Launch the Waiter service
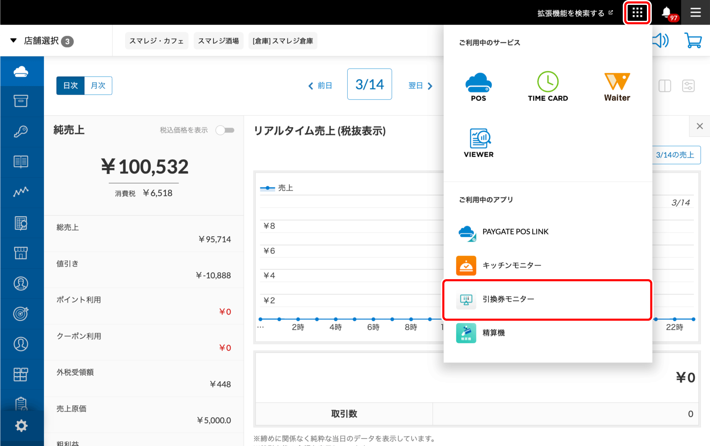 (x=617, y=86)
